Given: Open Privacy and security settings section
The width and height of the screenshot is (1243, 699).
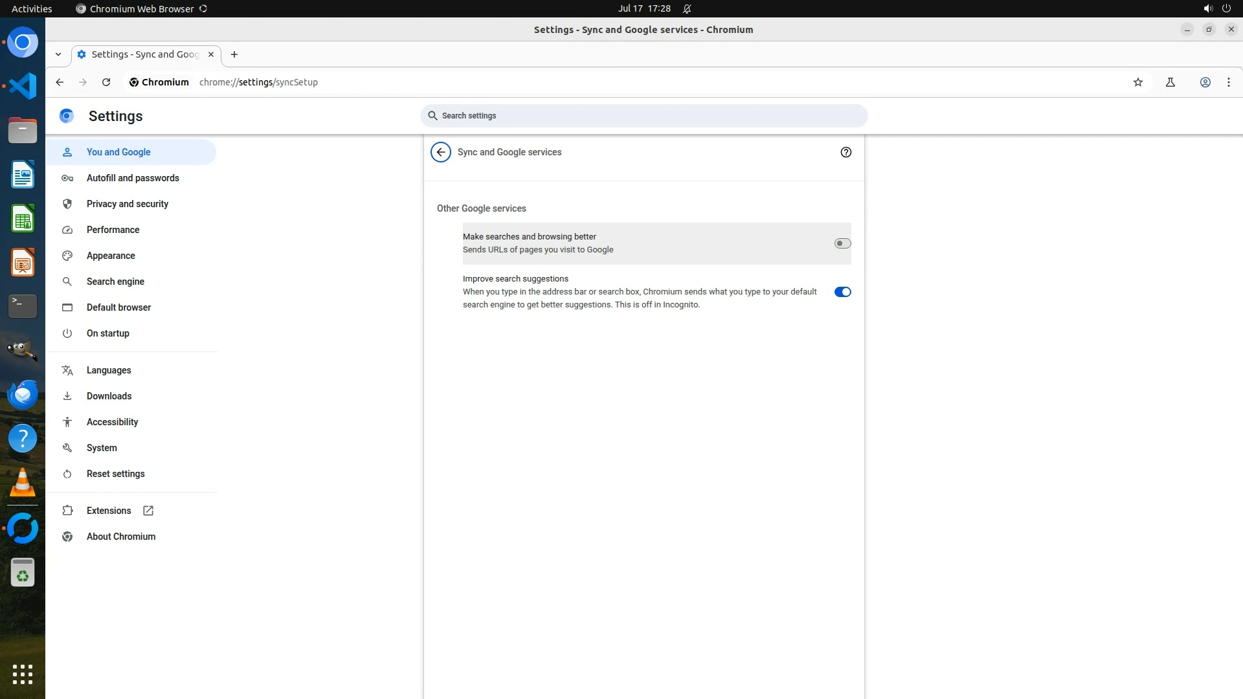Looking at the screenshot, I should [127, 204].
